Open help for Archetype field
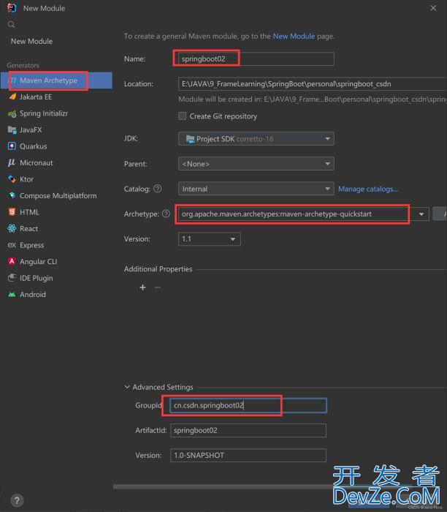The image size is (447, 512). click(166, 214)
